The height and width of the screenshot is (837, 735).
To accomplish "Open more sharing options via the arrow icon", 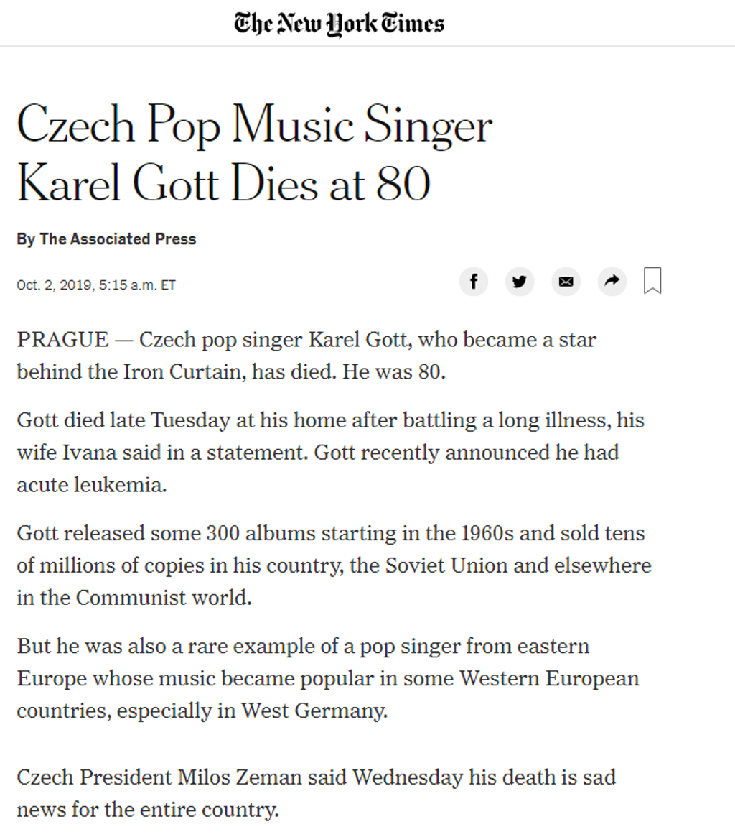I will click(612, 282).
